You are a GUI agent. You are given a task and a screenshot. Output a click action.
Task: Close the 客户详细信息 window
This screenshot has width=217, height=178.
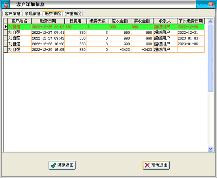point(211,4)
